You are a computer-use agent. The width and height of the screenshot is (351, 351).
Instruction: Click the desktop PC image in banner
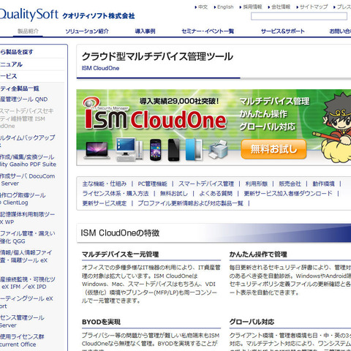(x=129, y=149)
